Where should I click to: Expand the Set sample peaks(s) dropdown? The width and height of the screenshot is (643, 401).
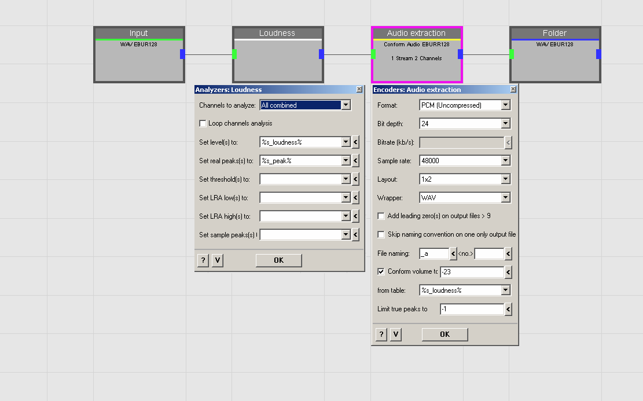click(346, 234)
